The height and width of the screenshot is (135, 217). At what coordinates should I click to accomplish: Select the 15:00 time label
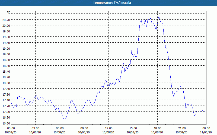point(133,129)
